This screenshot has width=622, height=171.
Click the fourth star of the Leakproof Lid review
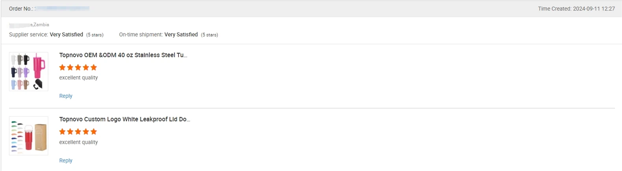(86, 131)
